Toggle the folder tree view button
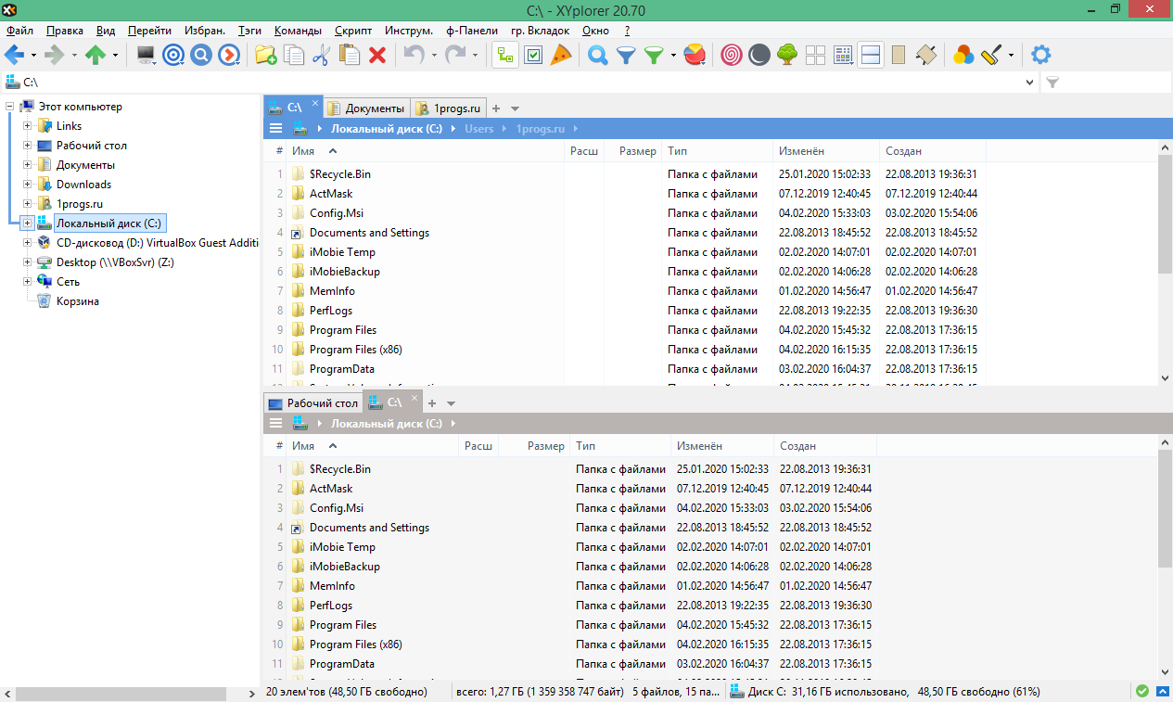Viewport: 1173px width, 702px height. (504, 56)
